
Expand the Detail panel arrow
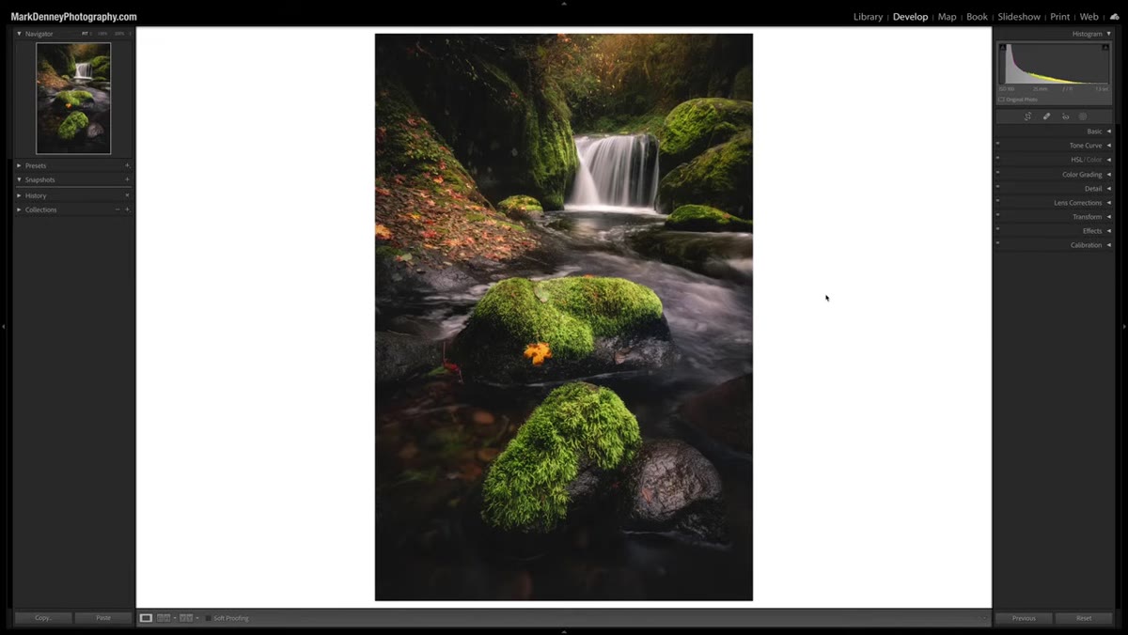(1109, 189)
